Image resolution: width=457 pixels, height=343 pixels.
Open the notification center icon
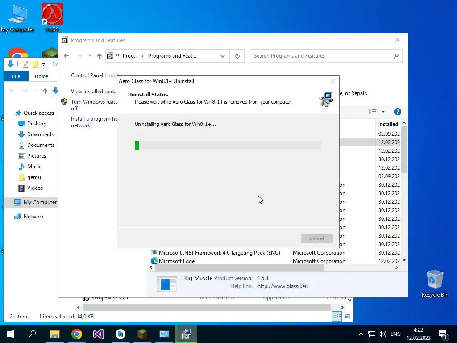click(443, 335)
